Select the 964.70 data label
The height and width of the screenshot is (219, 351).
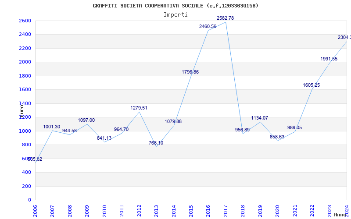pyautogui.click(x=122, y=129)
